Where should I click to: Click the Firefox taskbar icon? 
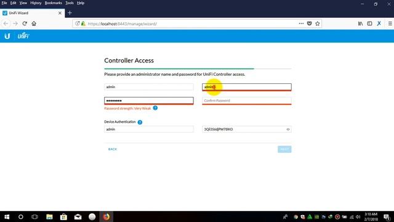[107, 216]
